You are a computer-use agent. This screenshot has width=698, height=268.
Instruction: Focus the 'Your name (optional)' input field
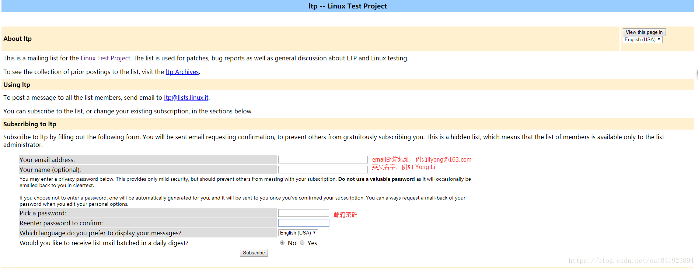tap(323, 169)
